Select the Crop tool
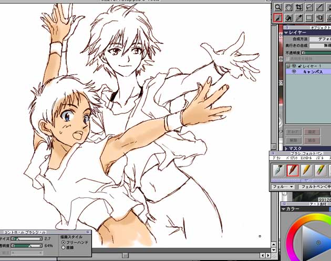The image size is (331, 261). coord(299,7)
